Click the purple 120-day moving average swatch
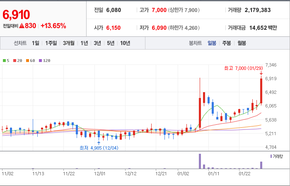This screenshot has height=186, width=290. tap(40, 60)
